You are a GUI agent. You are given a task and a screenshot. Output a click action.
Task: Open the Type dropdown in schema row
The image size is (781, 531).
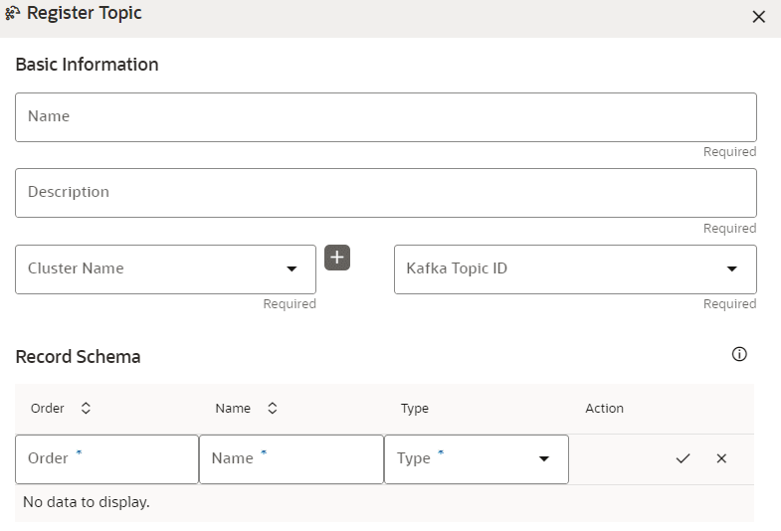tap(544, 458)
